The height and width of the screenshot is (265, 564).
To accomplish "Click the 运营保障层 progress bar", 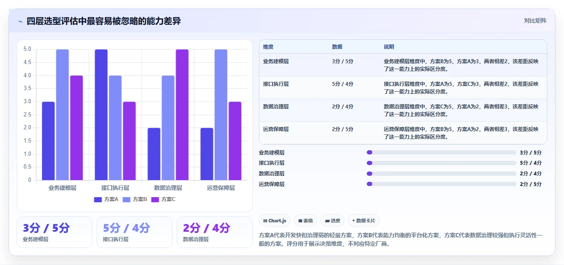I will [442, 184].
